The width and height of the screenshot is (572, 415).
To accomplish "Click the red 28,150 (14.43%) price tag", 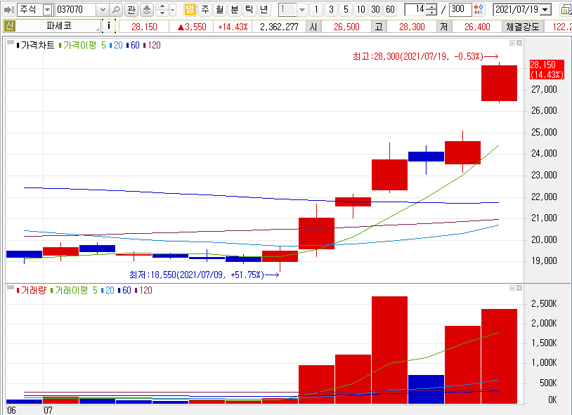I will pos(547,70).
